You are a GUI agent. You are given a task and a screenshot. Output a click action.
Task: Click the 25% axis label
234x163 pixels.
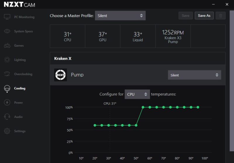click(x=70, y=141)
